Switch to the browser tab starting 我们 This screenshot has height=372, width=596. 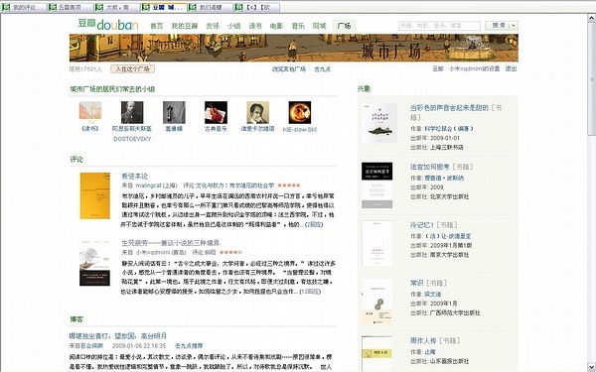211,7
